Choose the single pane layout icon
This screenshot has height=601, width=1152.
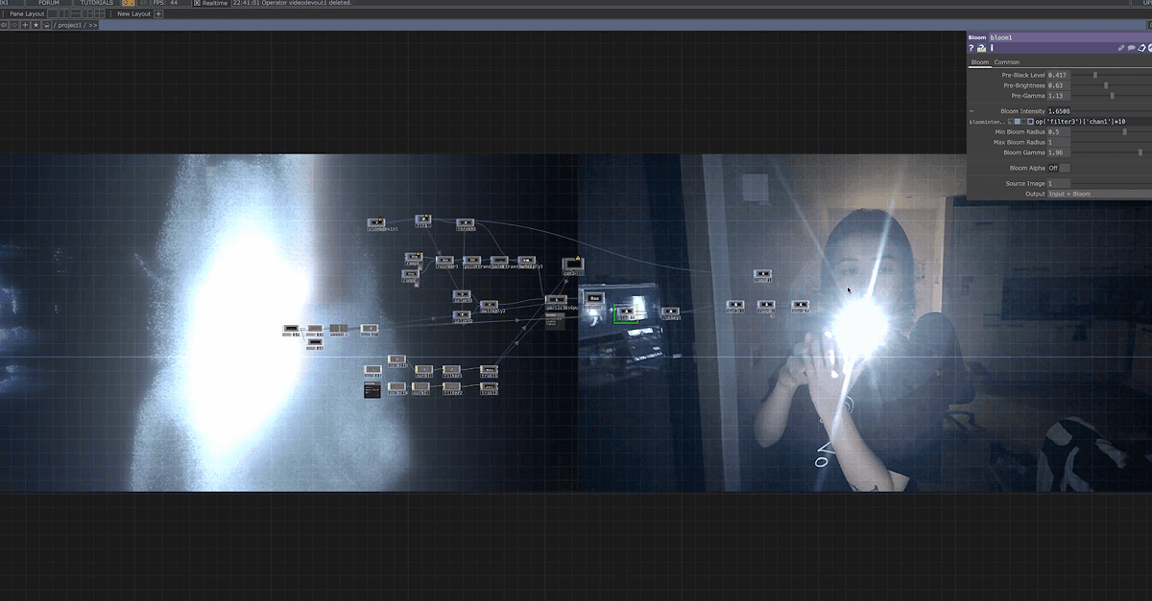coord(52,14)
